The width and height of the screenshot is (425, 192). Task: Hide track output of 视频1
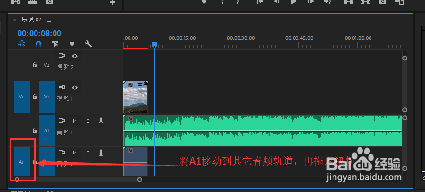coord(75,87)
